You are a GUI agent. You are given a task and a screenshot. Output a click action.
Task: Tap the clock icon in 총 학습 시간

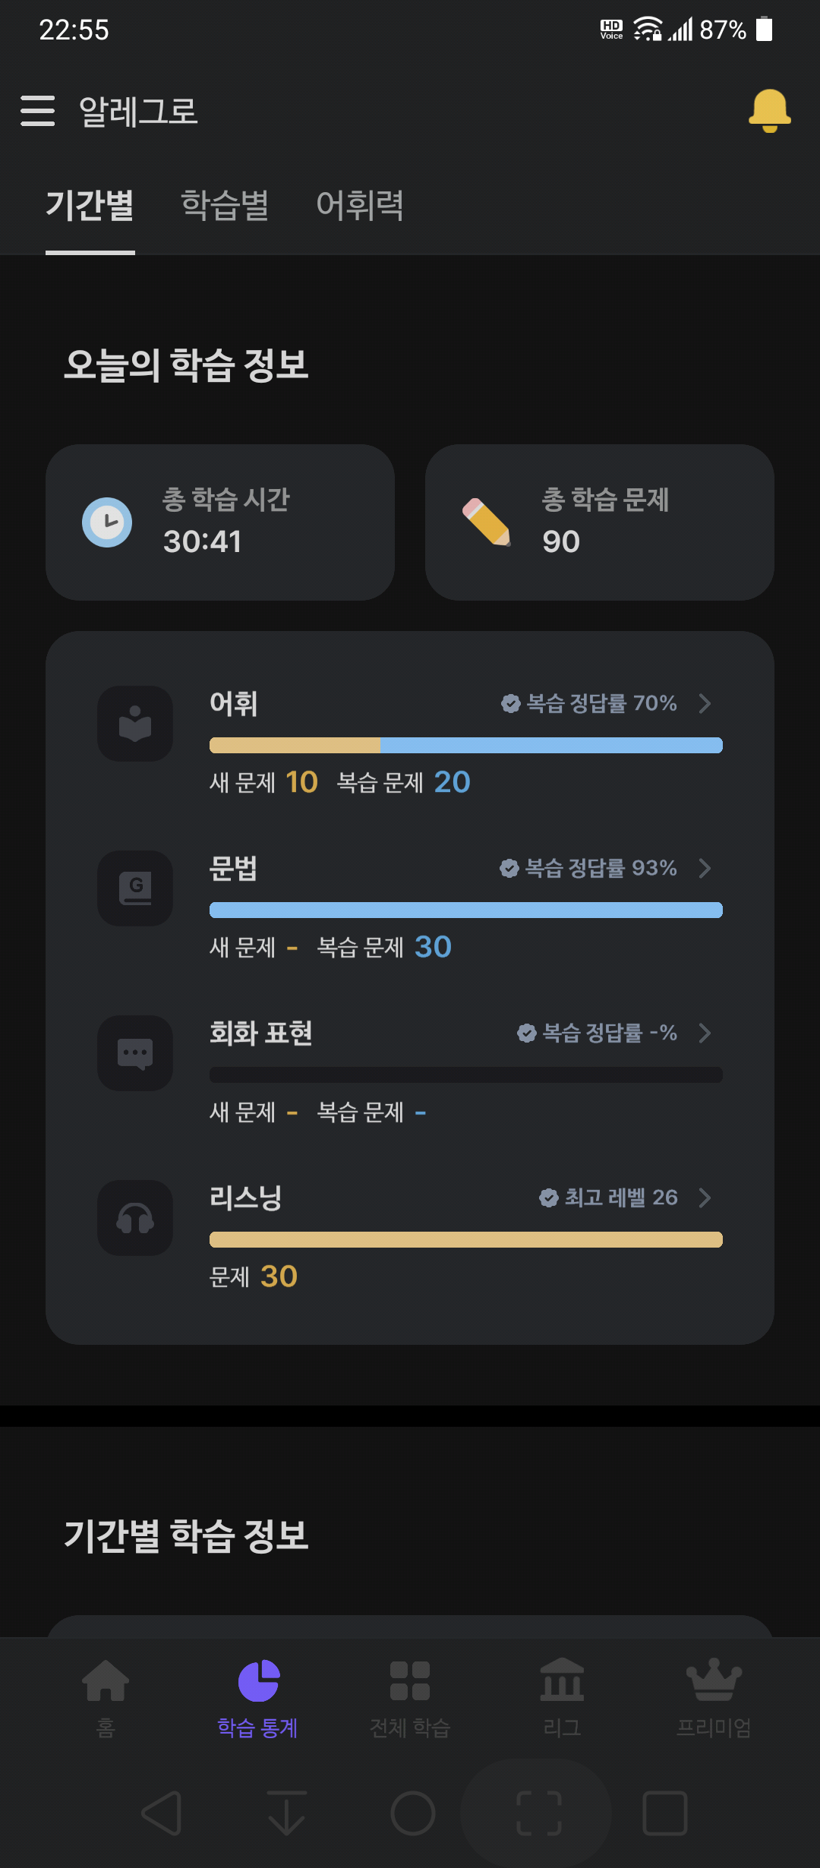[107, 522]
